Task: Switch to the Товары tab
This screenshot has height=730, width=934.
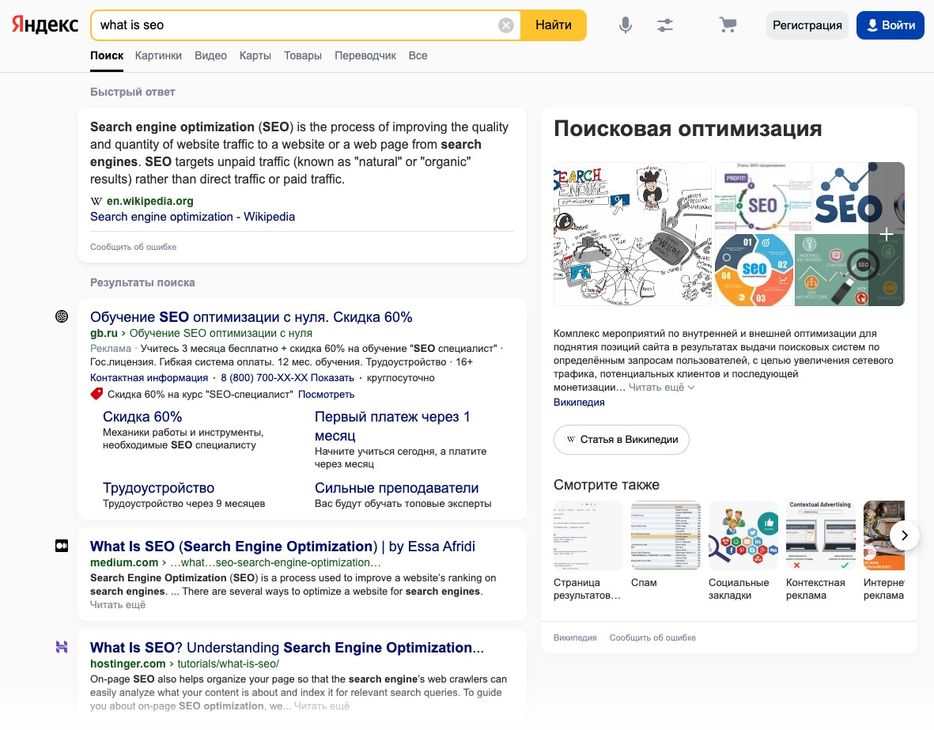Action: tap(303, 55)
